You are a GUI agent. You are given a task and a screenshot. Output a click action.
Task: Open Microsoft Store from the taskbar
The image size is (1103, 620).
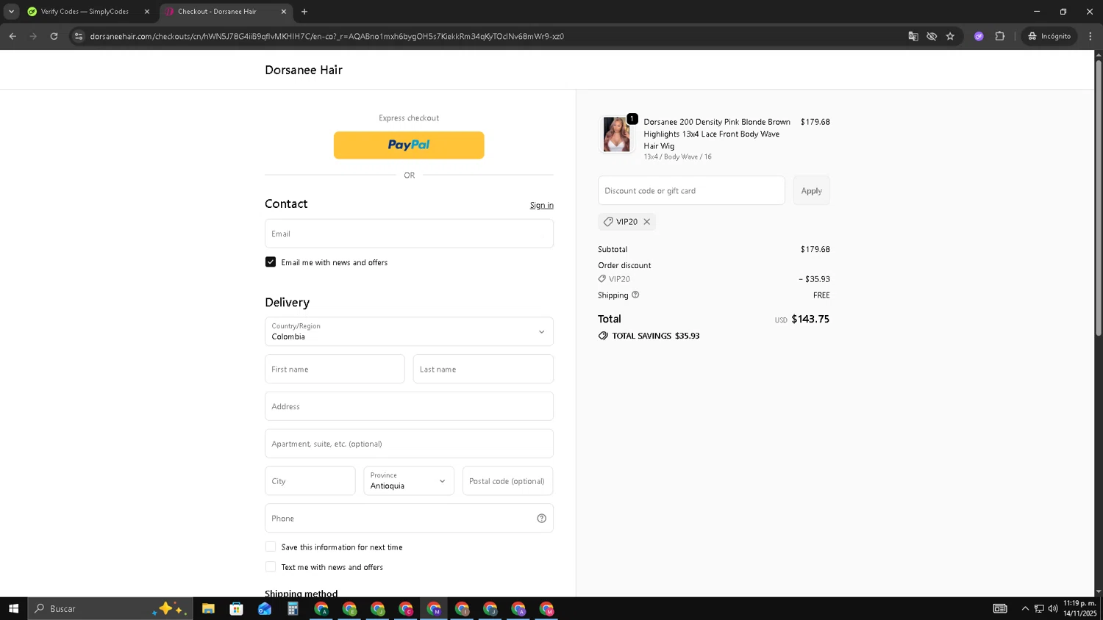[x=236, y=608]
